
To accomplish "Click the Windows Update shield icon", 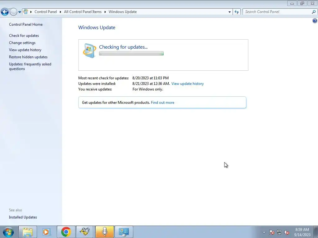I will [x=89, y=51].
